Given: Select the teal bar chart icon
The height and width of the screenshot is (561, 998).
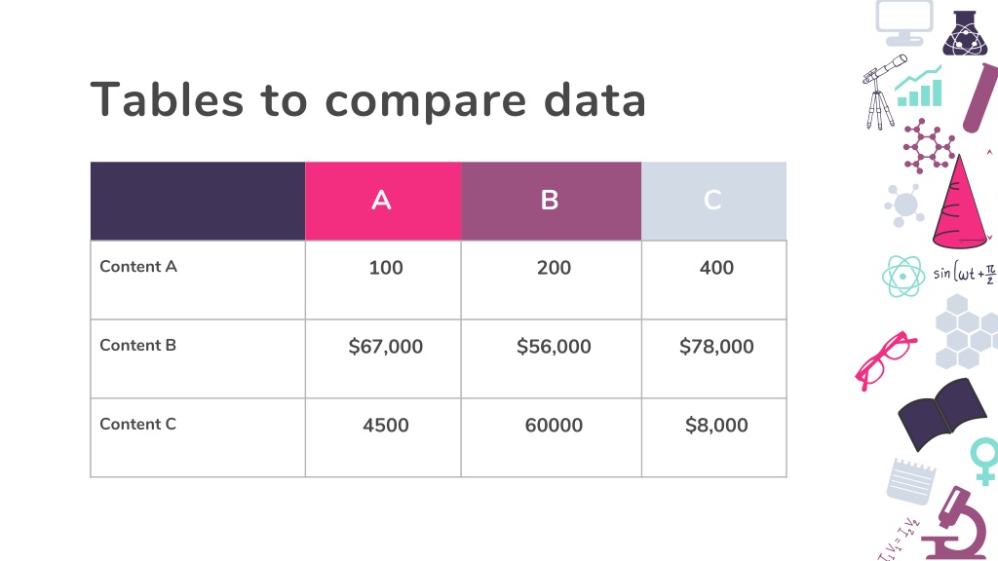Looking at the screenshot, I should click(918, 86).
